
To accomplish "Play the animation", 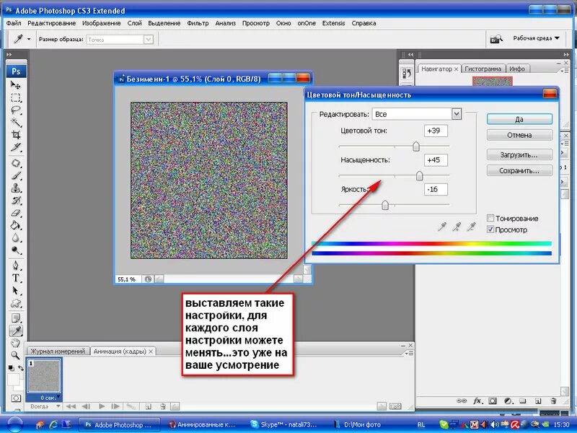I will (102, 406).
